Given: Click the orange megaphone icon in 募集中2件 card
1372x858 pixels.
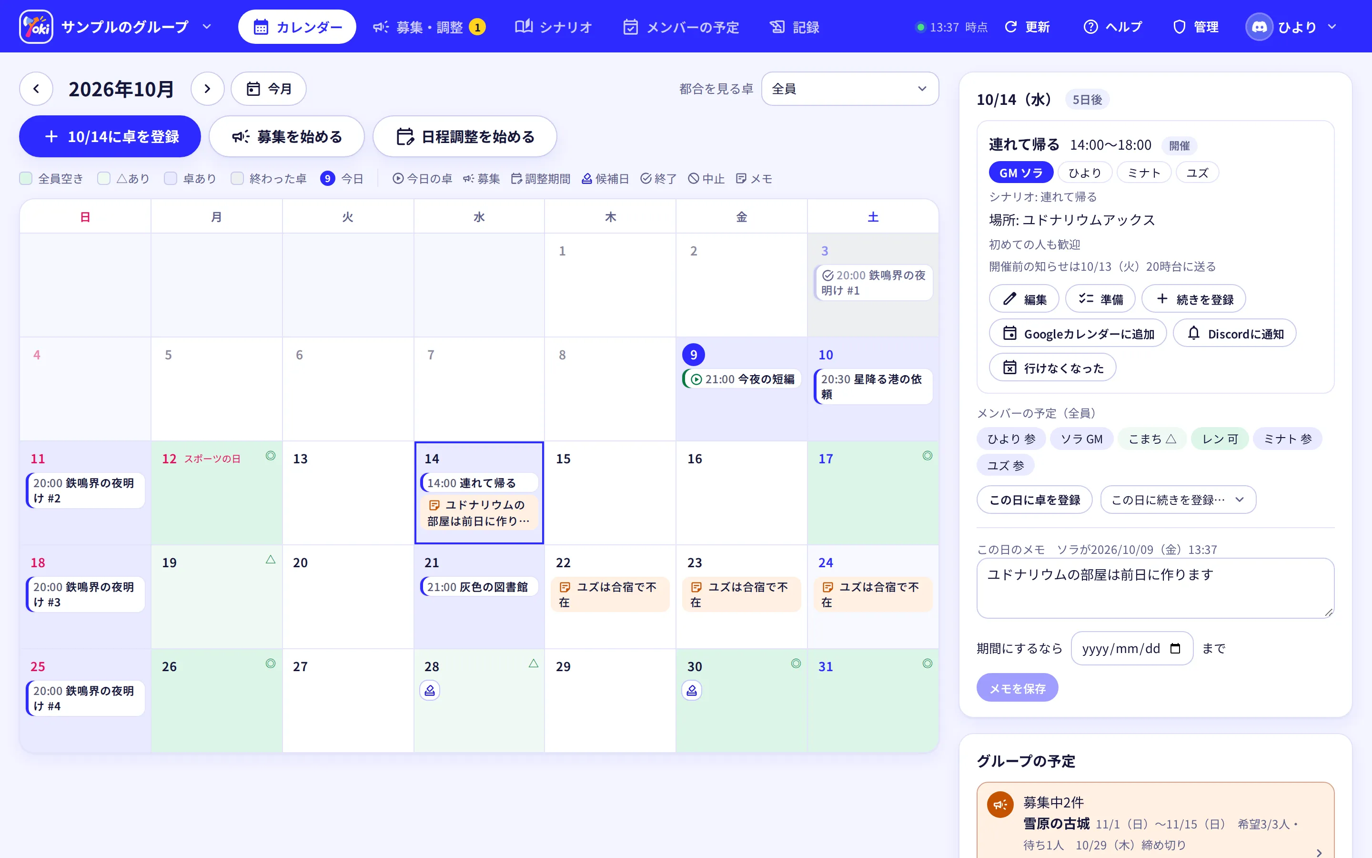Looking at the screenshot, I should [1000, 805].
